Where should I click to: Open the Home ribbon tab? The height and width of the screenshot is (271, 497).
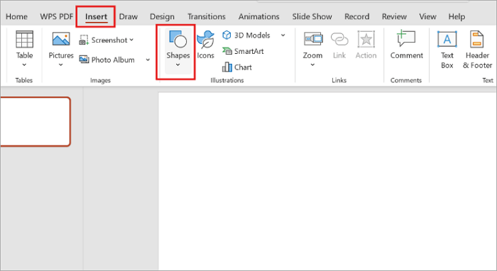coord(16,16)
